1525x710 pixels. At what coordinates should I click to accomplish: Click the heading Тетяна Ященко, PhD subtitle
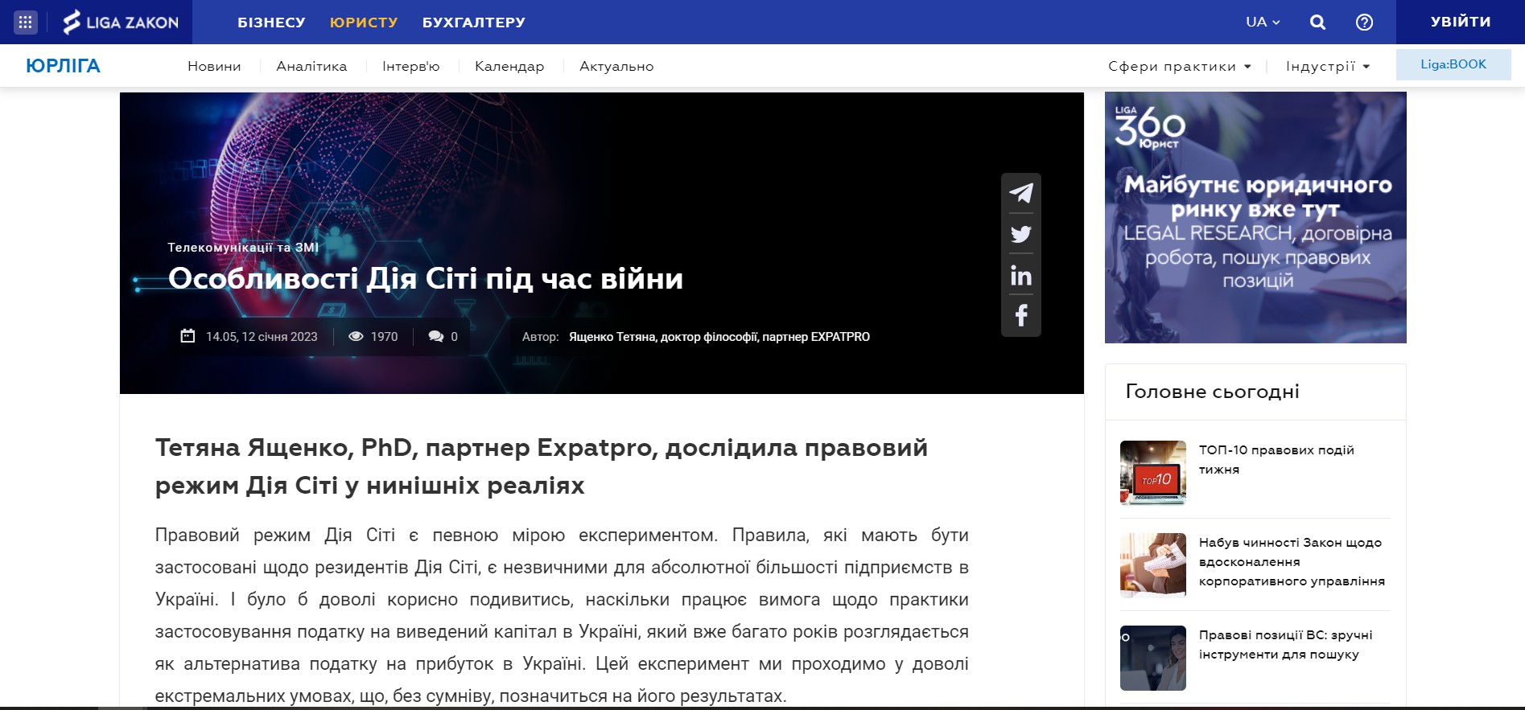(x=542, y=466)
